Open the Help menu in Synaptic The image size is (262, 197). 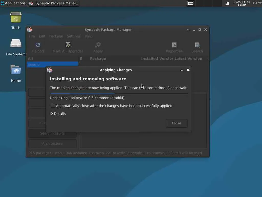88,36
